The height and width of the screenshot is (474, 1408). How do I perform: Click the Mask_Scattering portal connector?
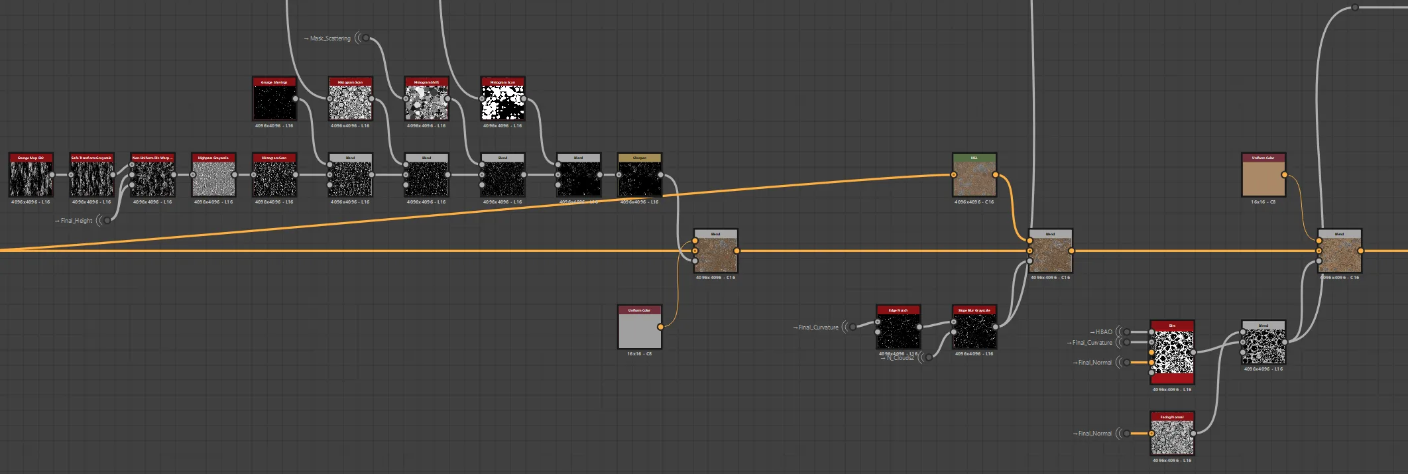(x=366, y=38)
